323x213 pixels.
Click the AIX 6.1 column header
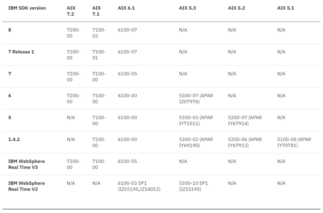[126, 8]
